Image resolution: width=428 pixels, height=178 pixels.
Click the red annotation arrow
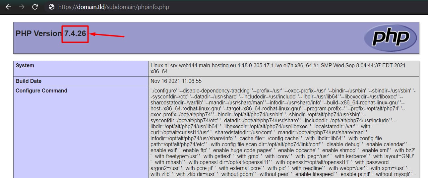(x=107, y=35)
